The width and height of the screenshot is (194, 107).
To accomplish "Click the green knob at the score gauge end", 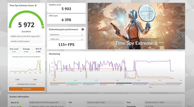I will [x=43, y=27].
